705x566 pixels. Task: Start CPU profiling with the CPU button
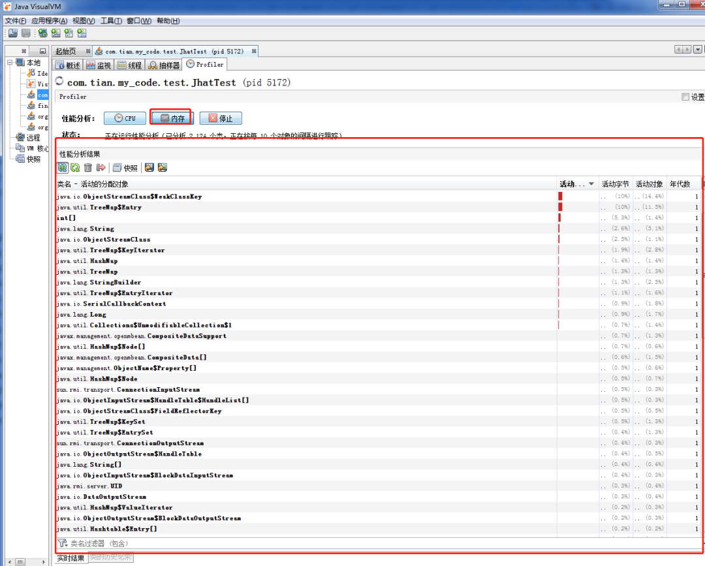[125, 118]
